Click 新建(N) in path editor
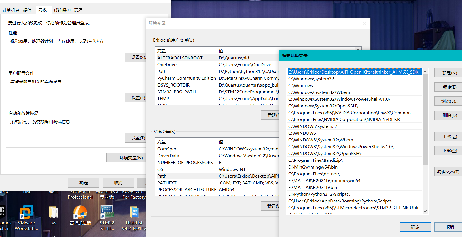 (x=449, y=73)
